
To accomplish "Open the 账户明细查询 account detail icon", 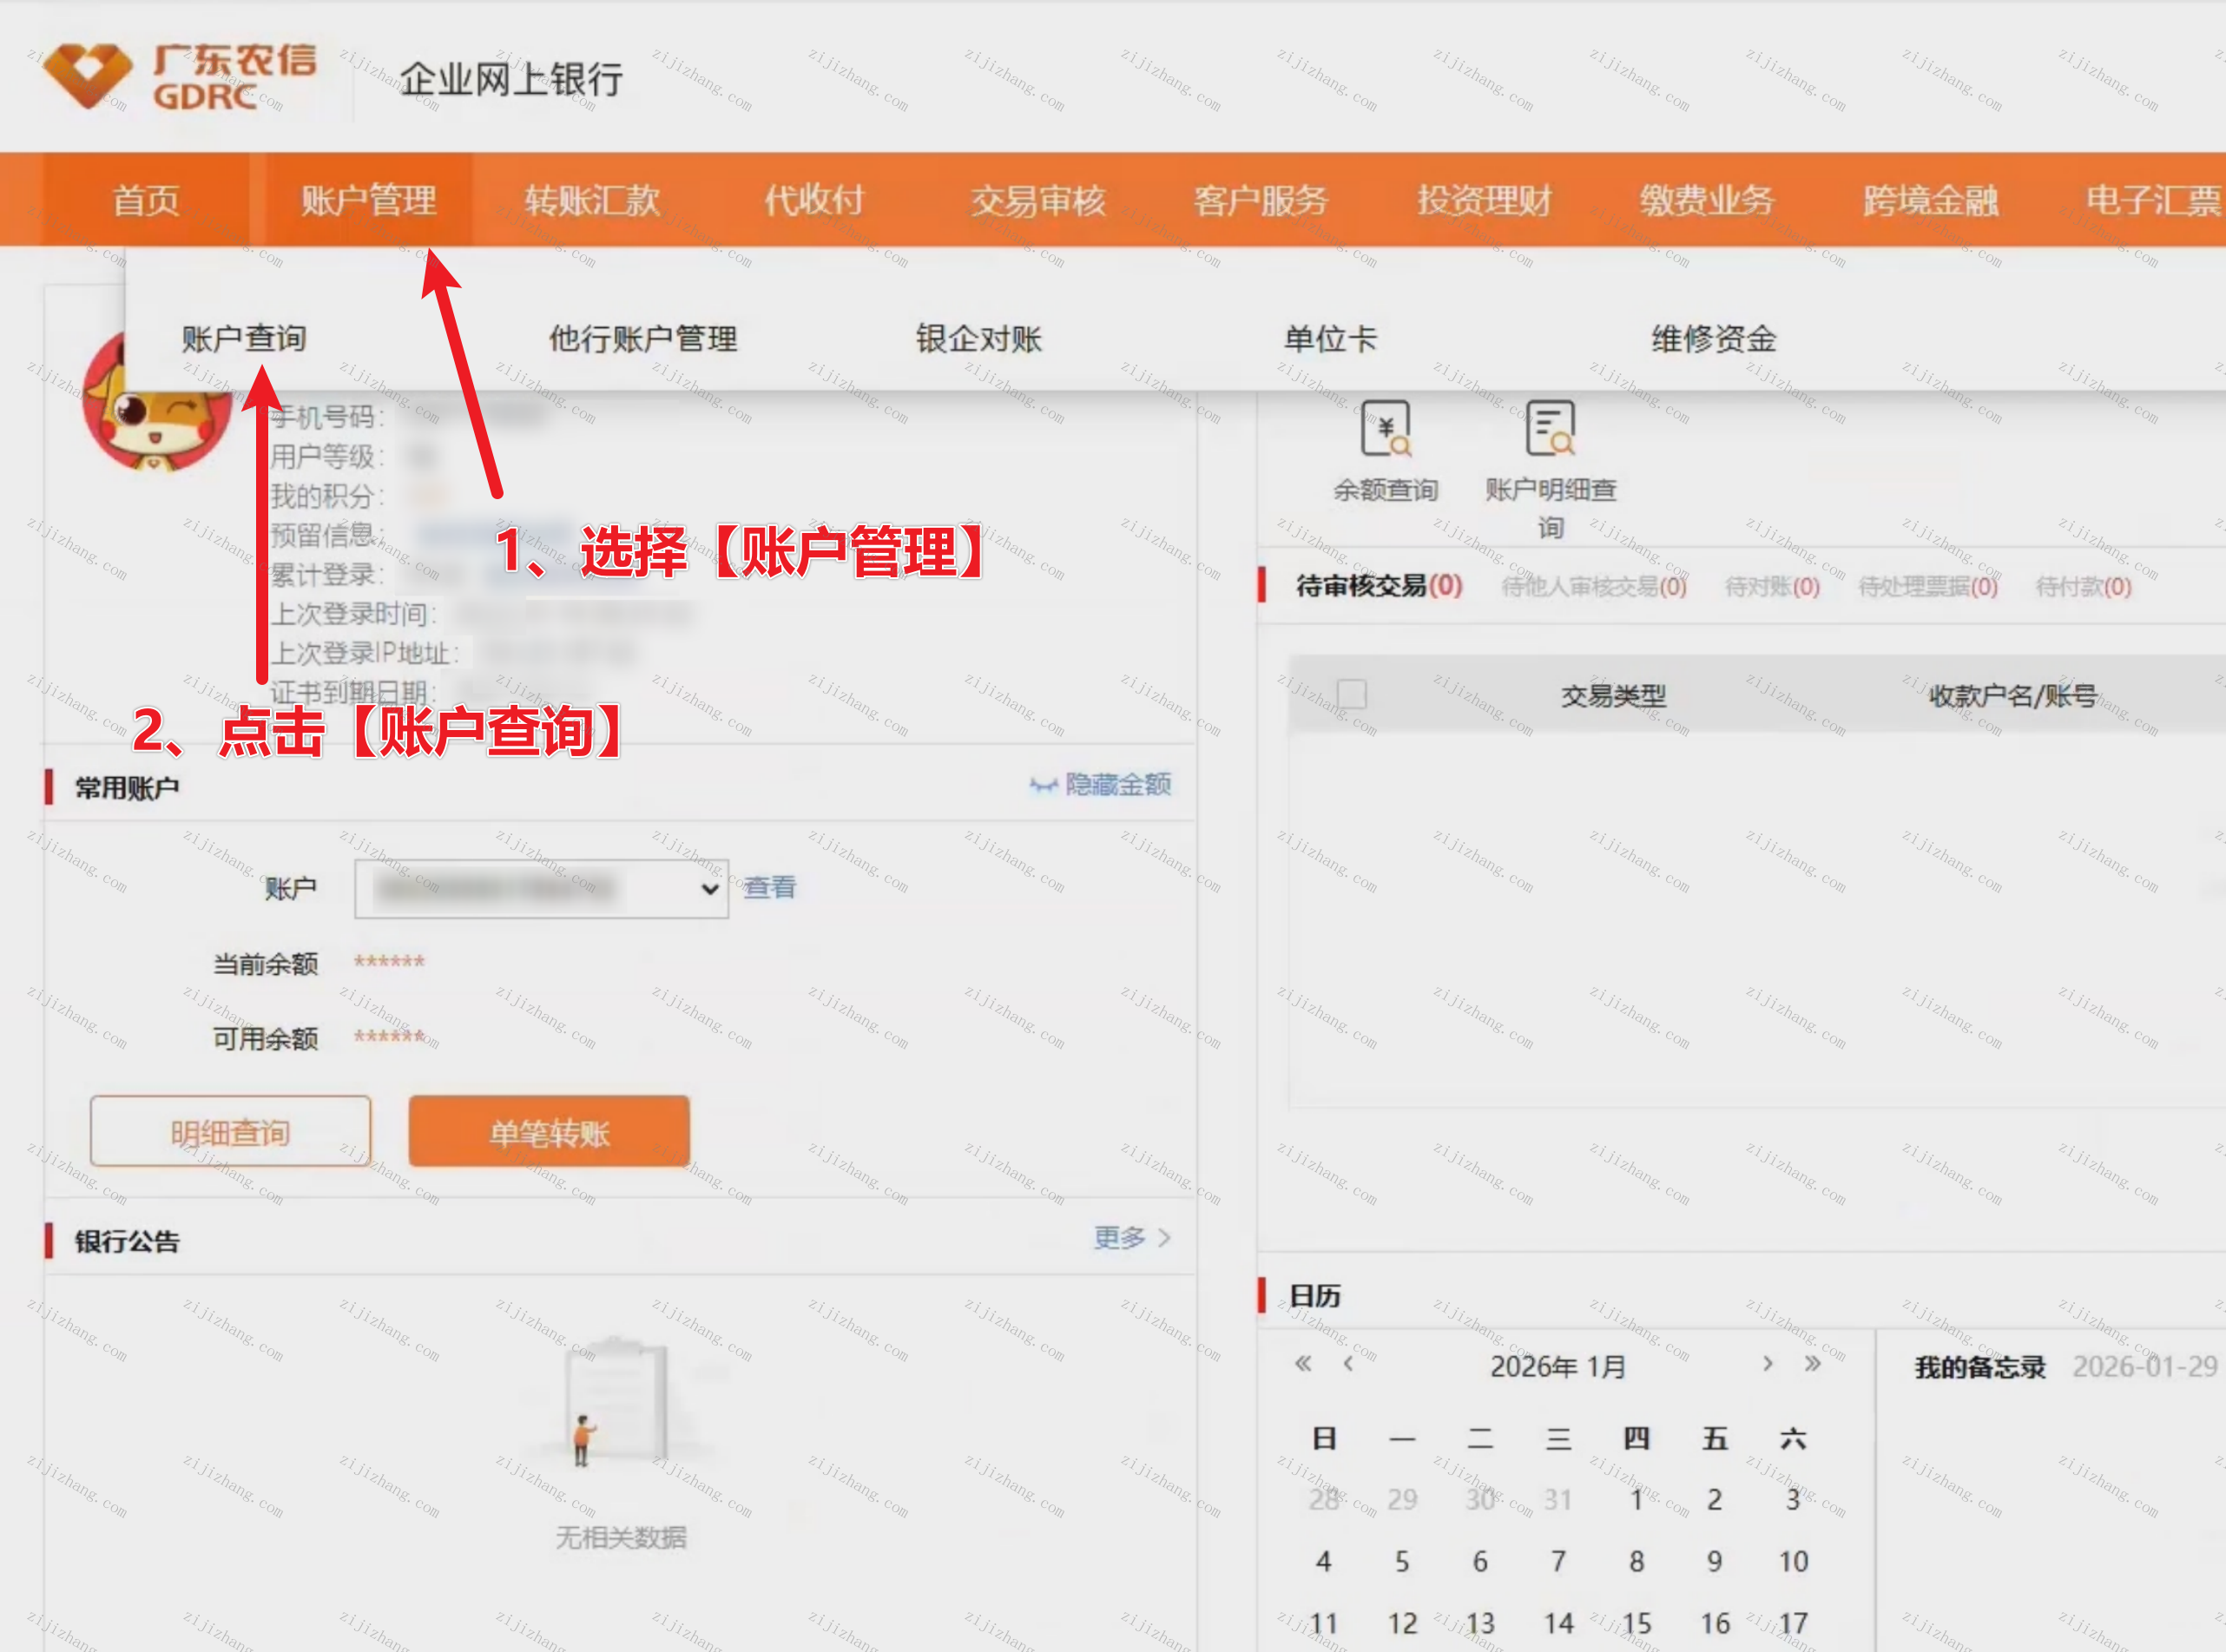I will click(x=1550, y=430).
